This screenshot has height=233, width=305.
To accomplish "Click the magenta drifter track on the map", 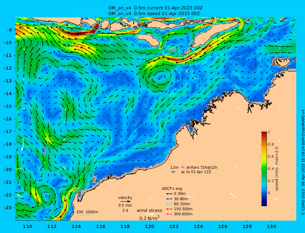I will pos(44,150).
